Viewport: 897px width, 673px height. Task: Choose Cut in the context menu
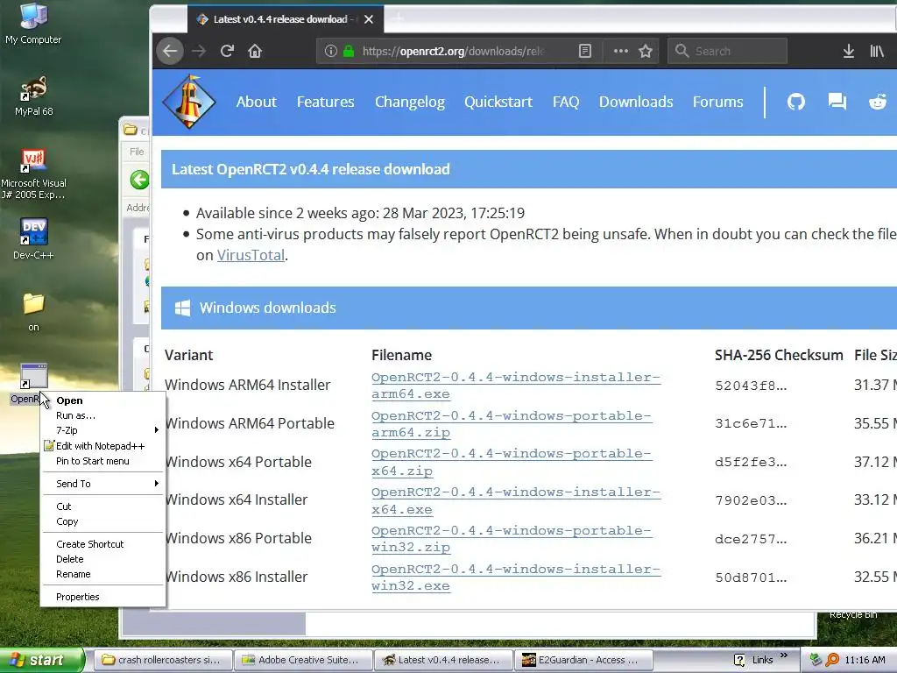click(103, 507)
